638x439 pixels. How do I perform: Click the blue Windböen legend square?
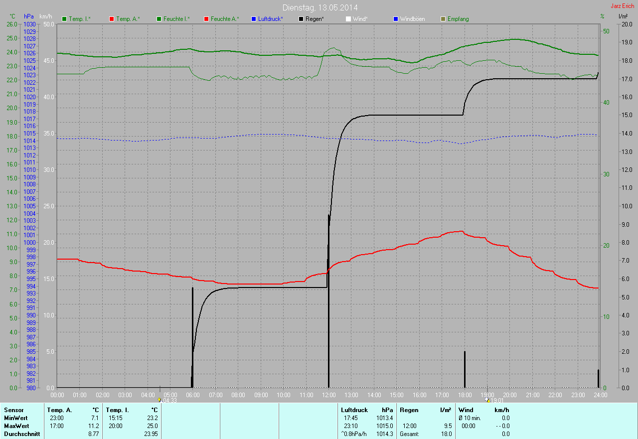(x=396, y=19)
